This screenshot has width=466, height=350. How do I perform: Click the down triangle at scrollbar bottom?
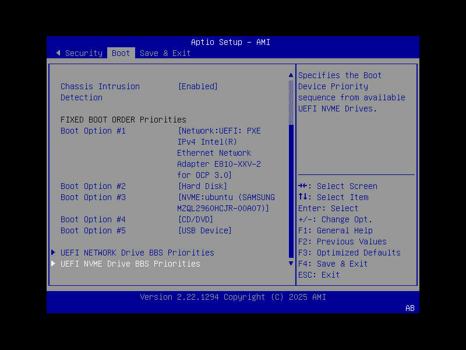[x=291, y=263]
